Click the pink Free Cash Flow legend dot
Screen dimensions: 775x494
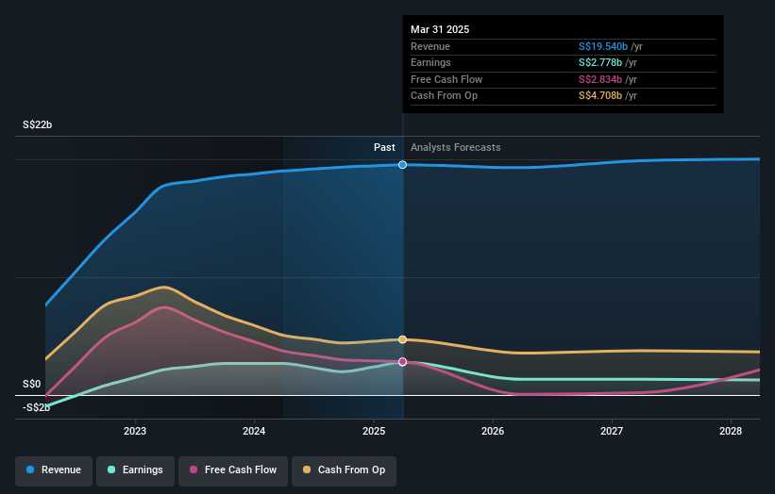194,469
